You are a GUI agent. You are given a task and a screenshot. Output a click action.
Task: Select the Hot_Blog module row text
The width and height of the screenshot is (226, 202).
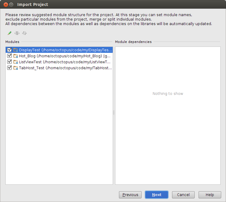(x=65, y=56)
